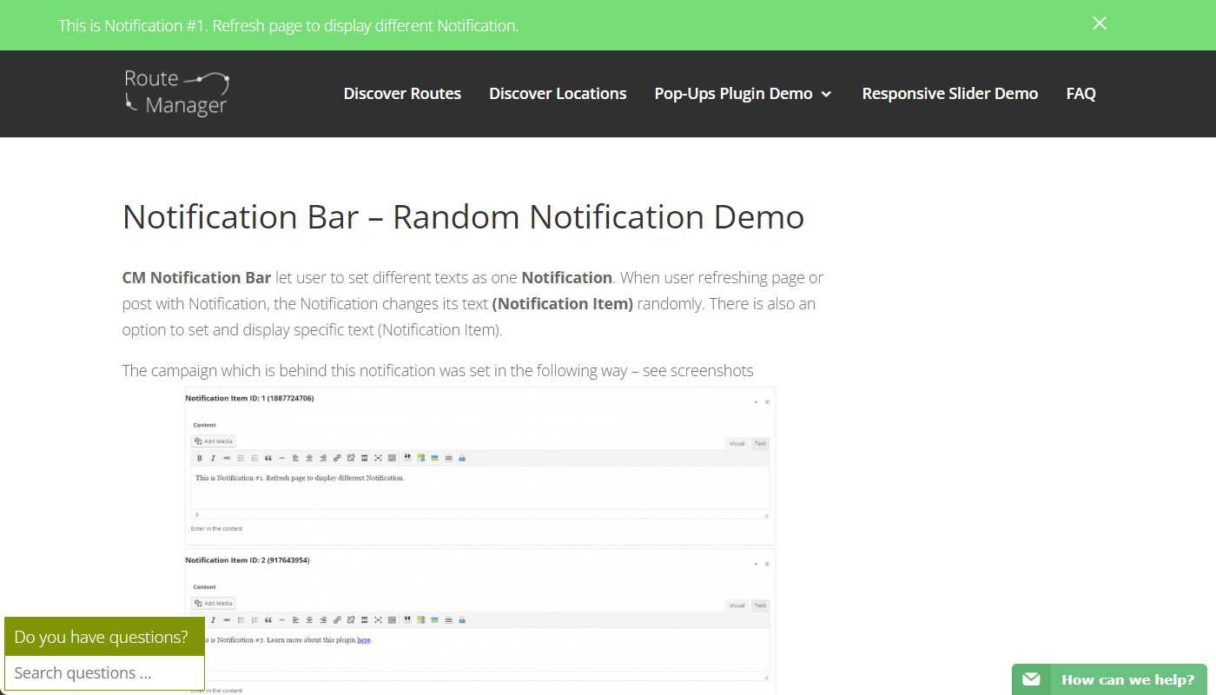Expand the Pop-Ups Plugin Demo chevron
1216x695 pixels.
coord(826,94)
